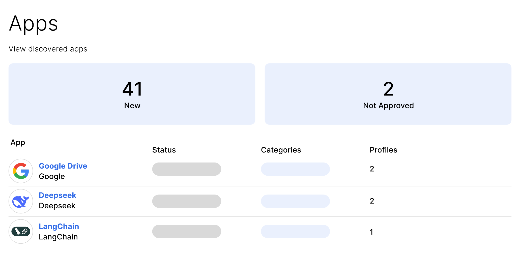This screenshot has height=256, width=522.
Task: Open the Google Drive app link
Action: click(x=63, y=166)
